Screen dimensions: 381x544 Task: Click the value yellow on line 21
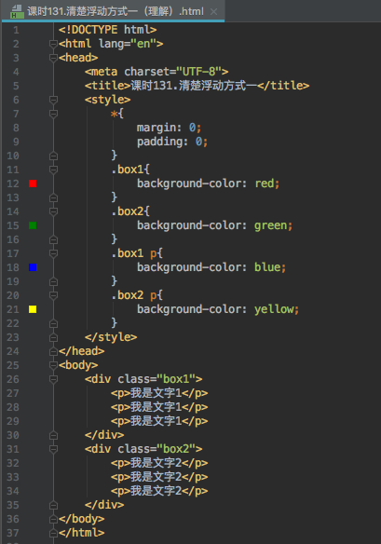[x=274, y=309]
